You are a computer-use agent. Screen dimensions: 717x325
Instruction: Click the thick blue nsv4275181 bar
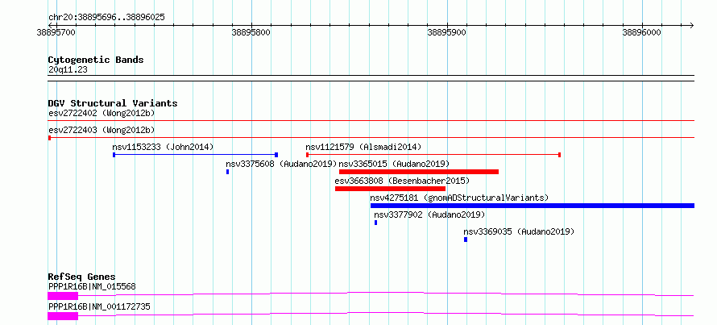click(x=533, y=206)
